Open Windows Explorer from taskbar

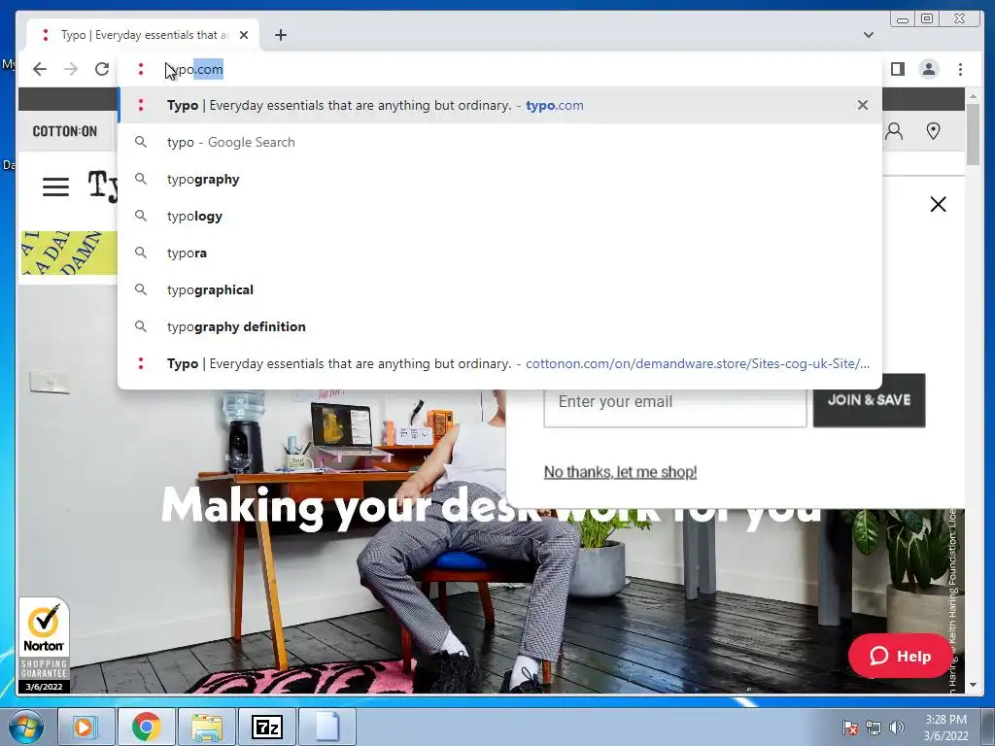coord(207,727)
